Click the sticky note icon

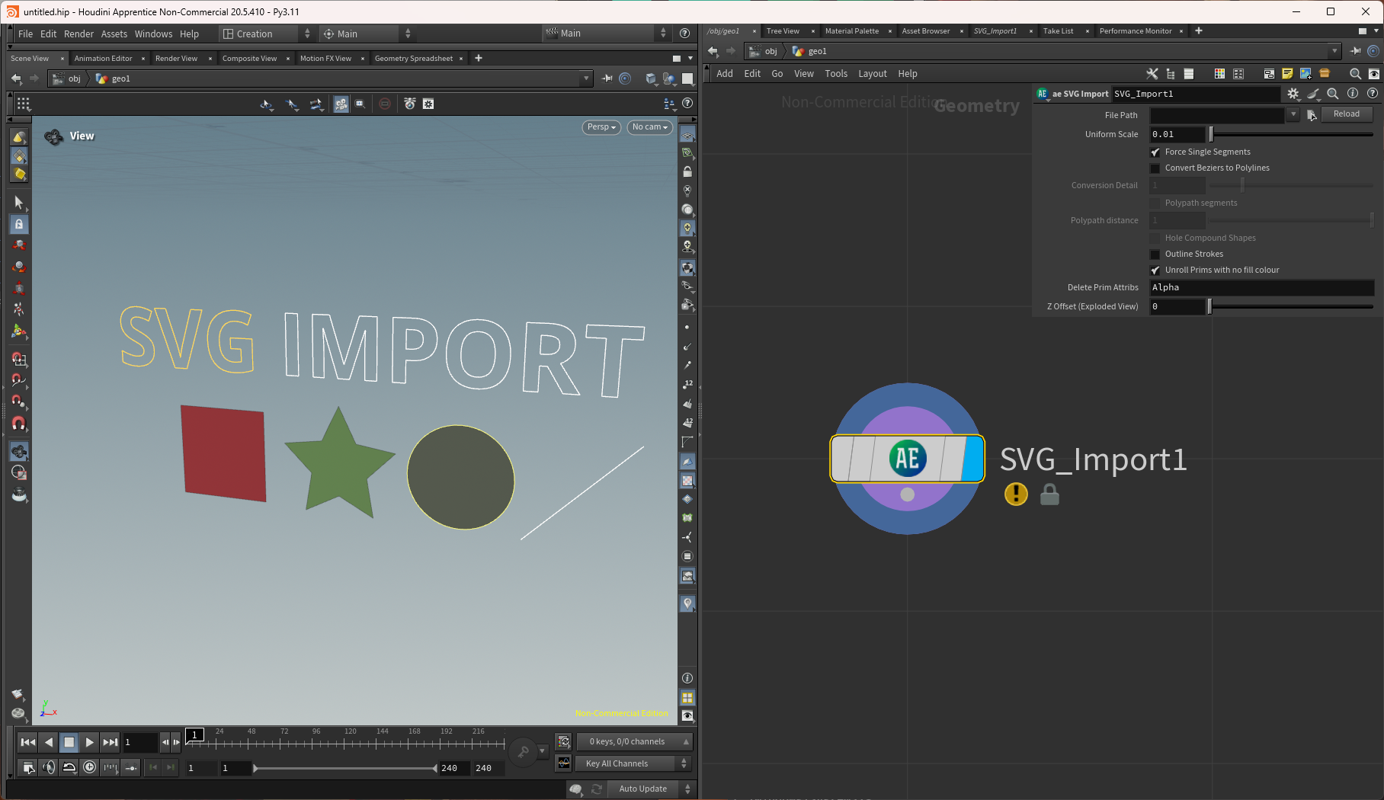point(1287,74)
